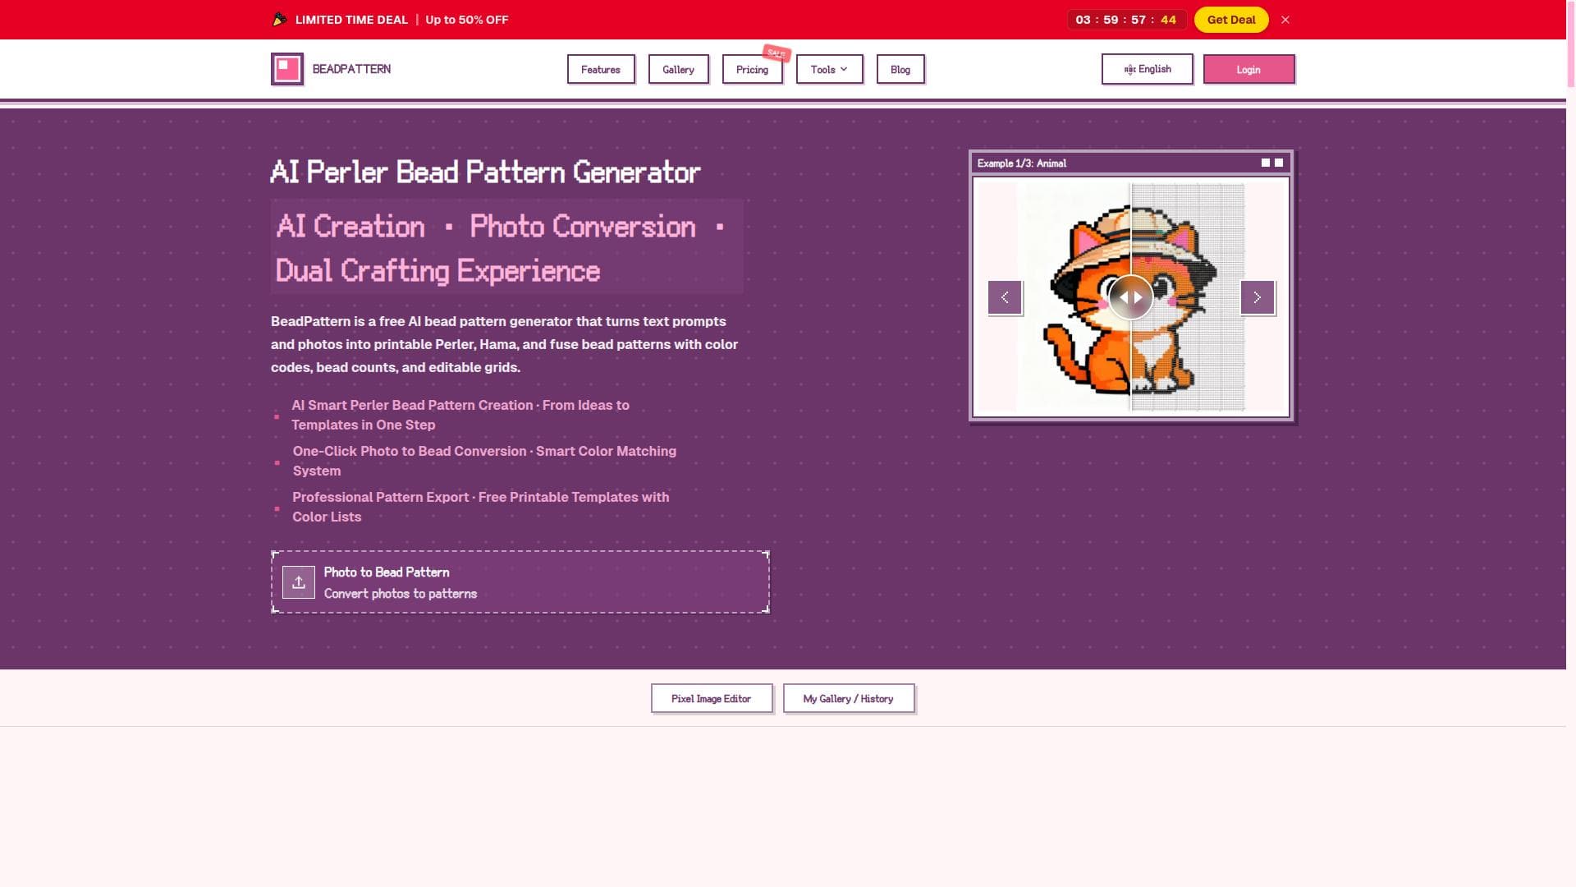The width and height of the screenshot is (1576, 887).
Task: Click the SALE badge on Pricing
Action: [x=777, y=53]
